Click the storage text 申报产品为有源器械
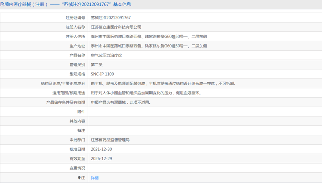The height and width of the screenshot is (184, 322). coord(121,102)
